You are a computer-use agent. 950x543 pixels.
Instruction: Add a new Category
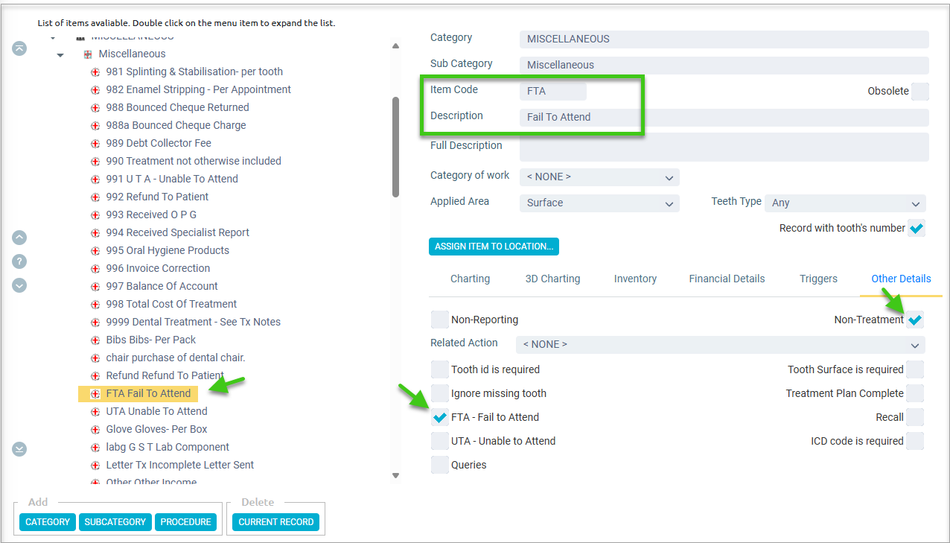(48, 522)
